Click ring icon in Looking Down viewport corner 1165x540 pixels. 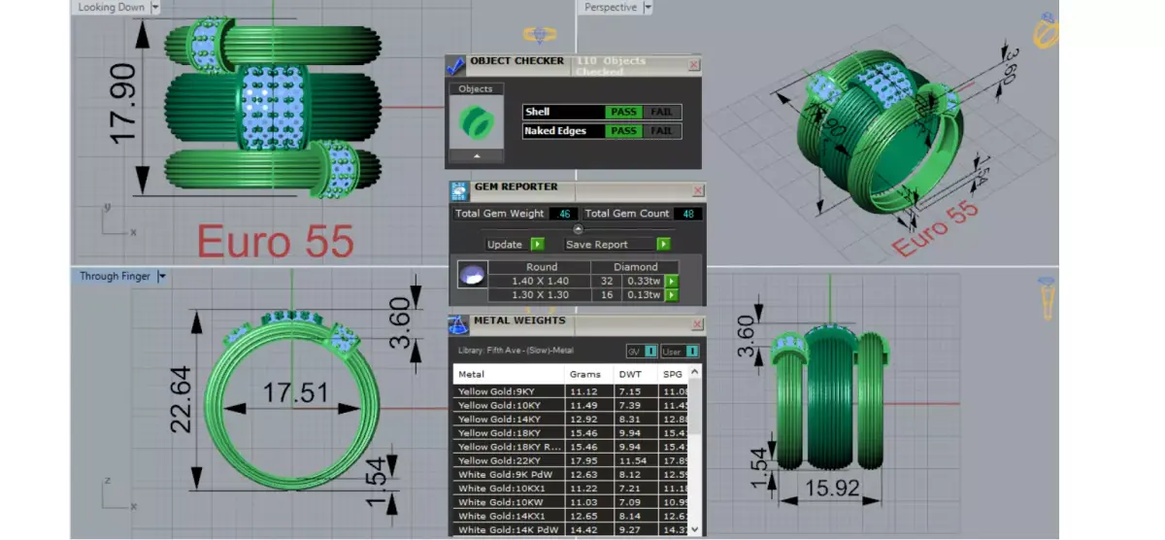pos(540,35)
